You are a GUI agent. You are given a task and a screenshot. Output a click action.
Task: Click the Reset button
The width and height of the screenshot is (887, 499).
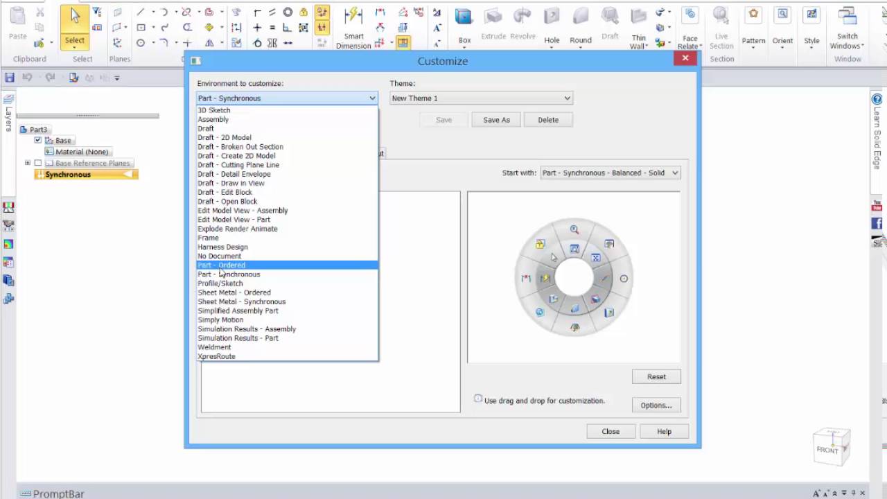click(656, 377)
